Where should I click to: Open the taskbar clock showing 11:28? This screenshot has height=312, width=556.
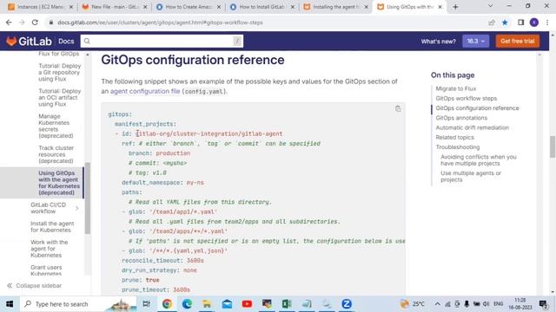[x=520, y=304]
